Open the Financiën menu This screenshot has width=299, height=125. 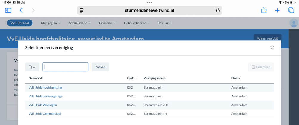pos(107,23)
